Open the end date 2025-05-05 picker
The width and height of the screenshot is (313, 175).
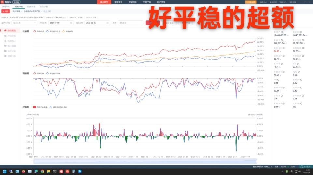coord(94,23)
